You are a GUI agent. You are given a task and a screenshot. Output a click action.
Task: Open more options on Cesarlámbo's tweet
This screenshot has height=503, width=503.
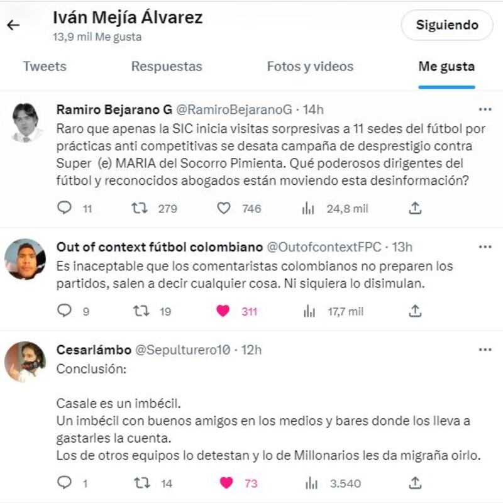[x=485, y=350]
